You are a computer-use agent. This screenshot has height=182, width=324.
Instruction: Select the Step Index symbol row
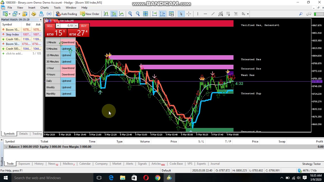click(21, 34)
